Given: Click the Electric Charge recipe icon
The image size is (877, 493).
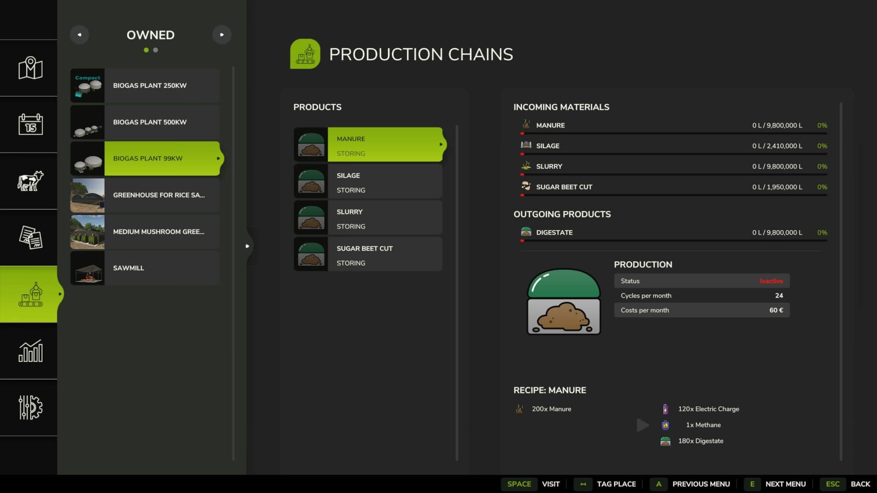Looking at the screenshot, I should click(666, 409).
